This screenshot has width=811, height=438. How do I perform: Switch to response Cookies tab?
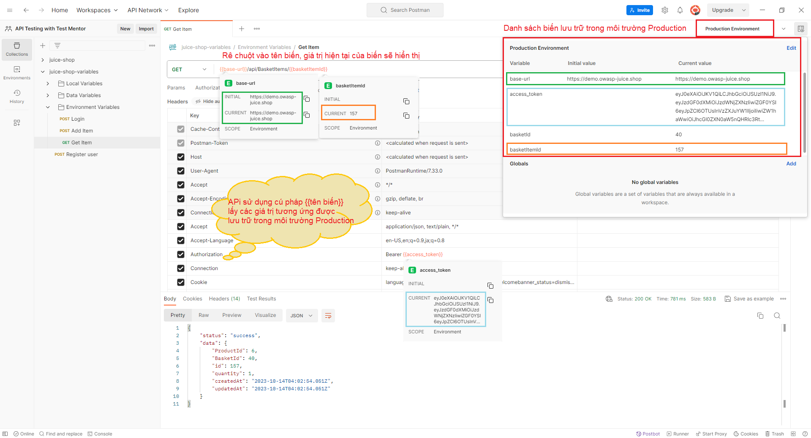(192, 299)
